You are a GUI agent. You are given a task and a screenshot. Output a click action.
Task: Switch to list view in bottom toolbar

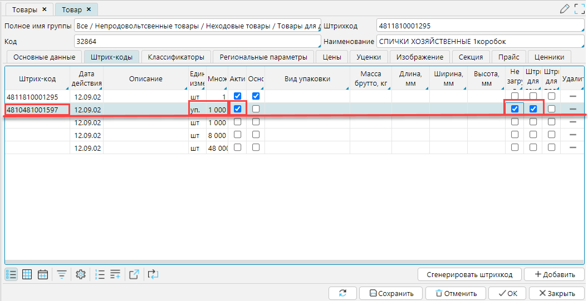11,274
